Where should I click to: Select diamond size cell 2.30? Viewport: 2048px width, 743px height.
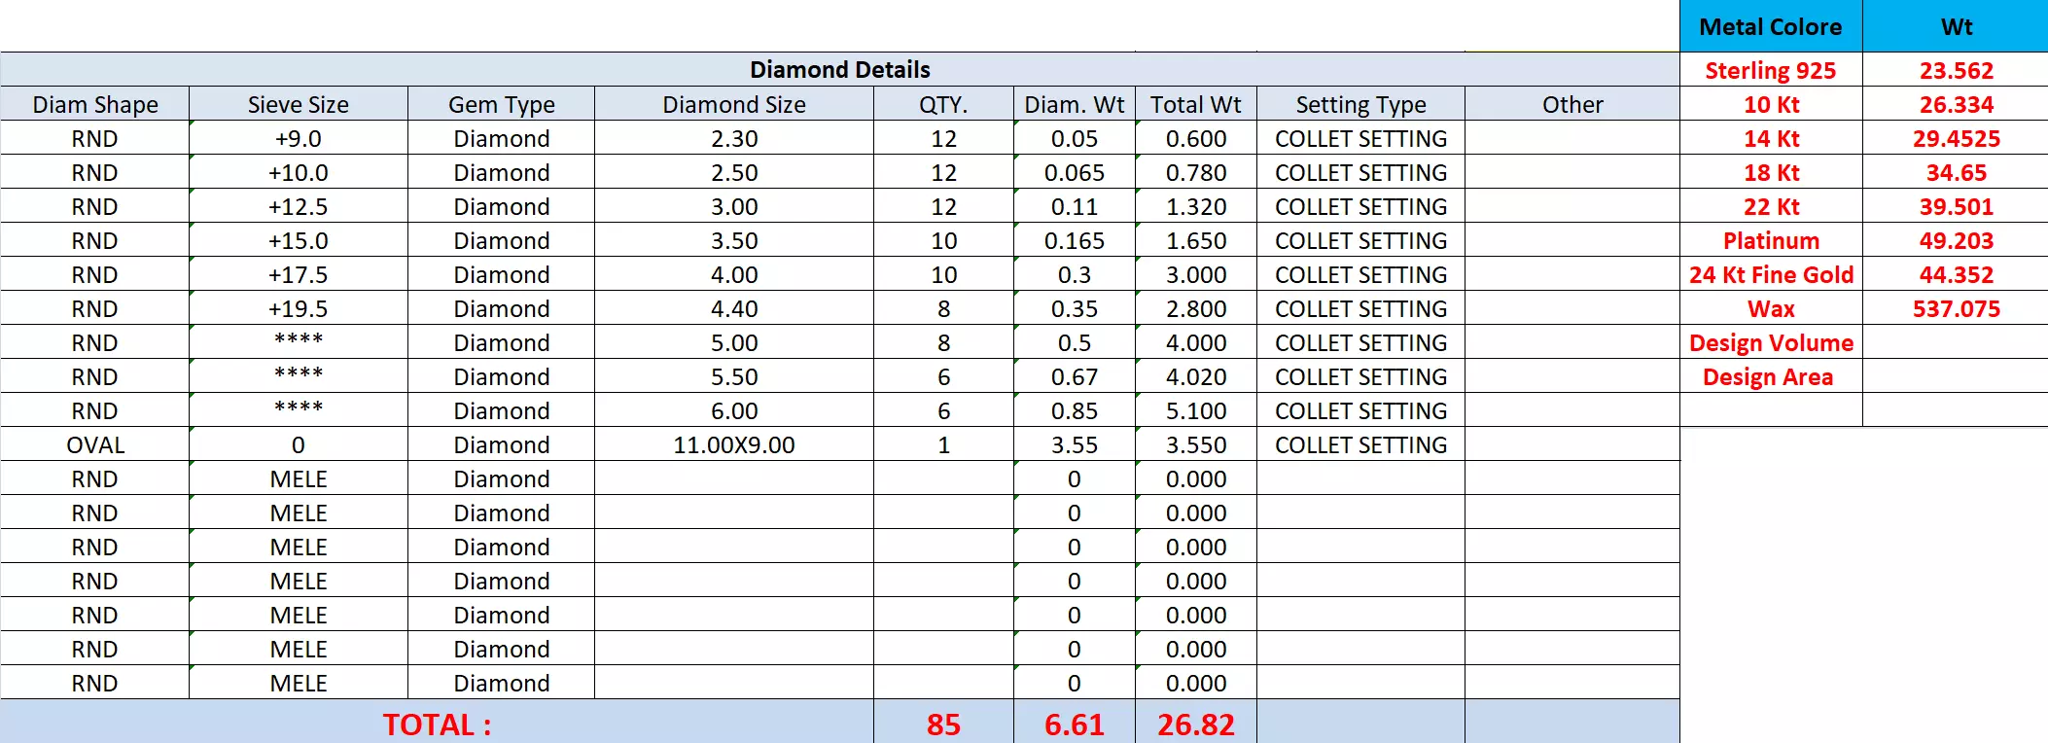[734, 138]
